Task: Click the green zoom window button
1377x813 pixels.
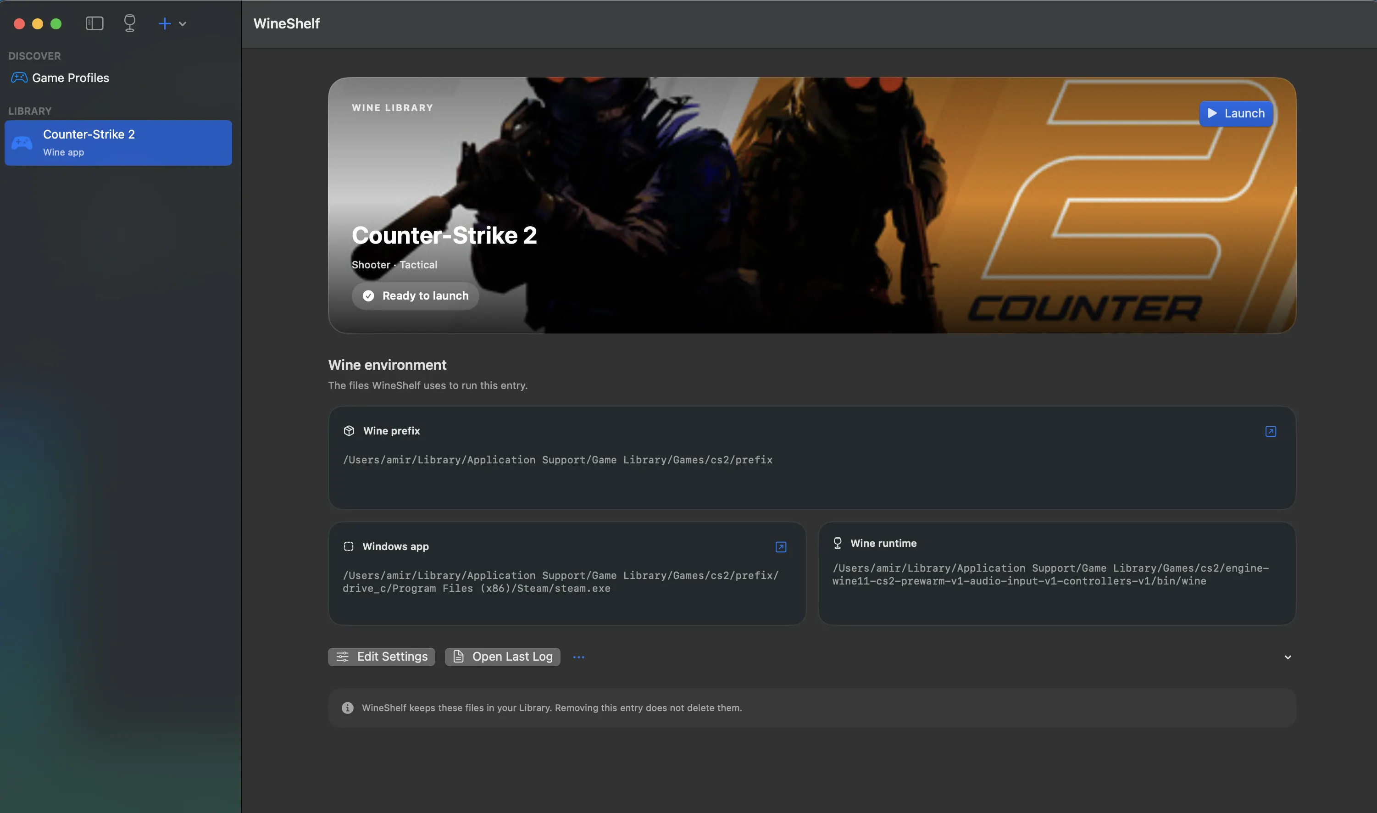Action: click(x=56, y=23)
